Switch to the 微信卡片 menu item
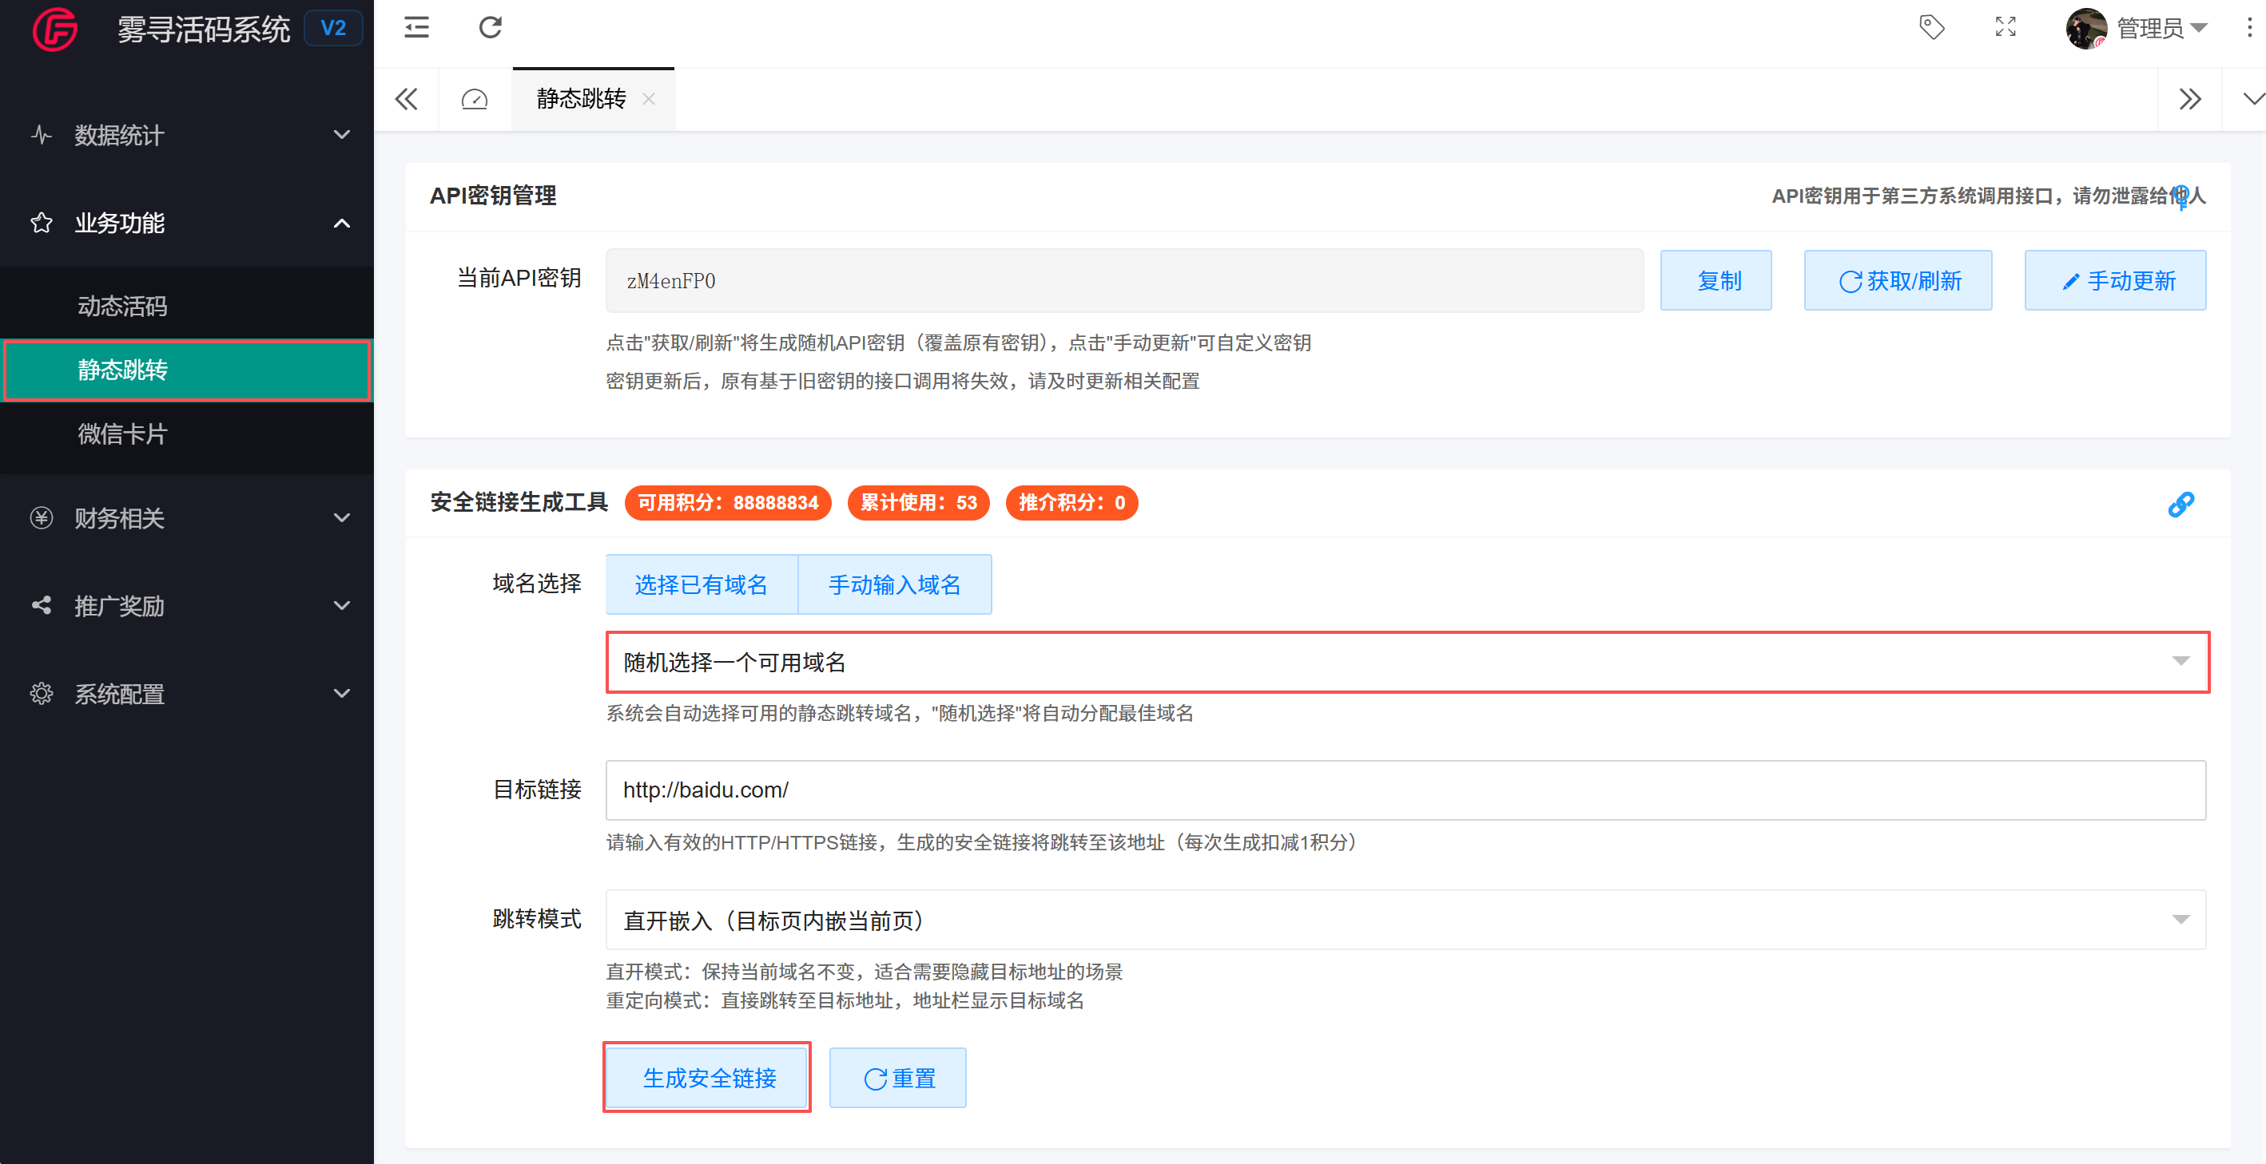 (x=122, y=434)
